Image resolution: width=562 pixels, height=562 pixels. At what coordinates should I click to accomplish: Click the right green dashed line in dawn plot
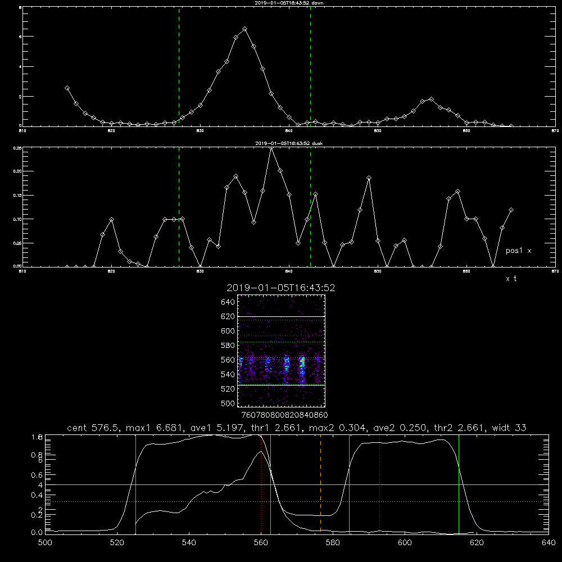(310, 67)
